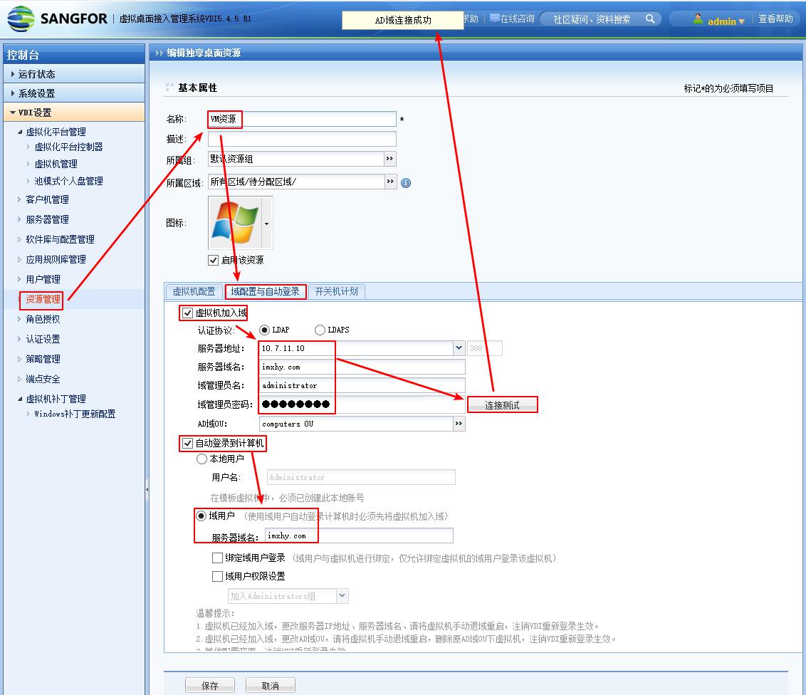Select 本地用户 radio option
806x695 pixels.
point(201,459)
